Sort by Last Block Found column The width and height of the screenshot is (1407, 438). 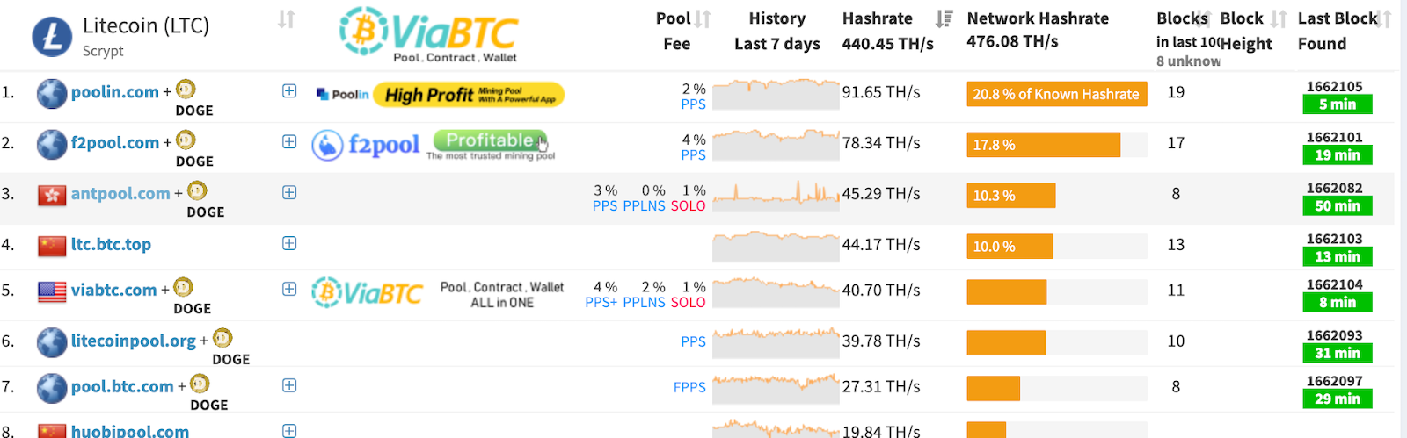1382,18
